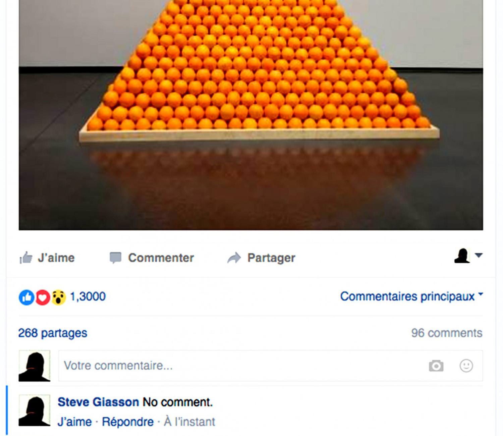This screenshot has height=436, width=503.
Task: View the 96 comments link
Action: tap(447, 333)
